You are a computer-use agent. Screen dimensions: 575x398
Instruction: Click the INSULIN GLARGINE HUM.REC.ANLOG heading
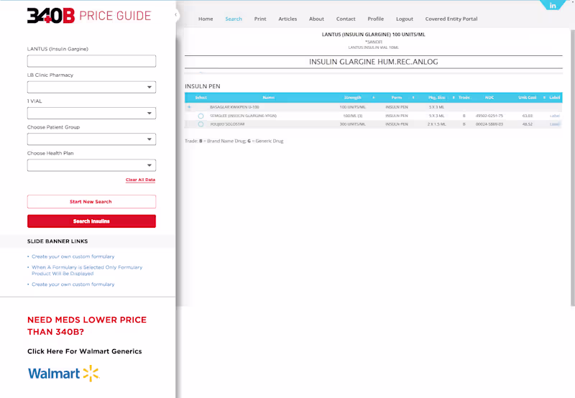(373, 62)
